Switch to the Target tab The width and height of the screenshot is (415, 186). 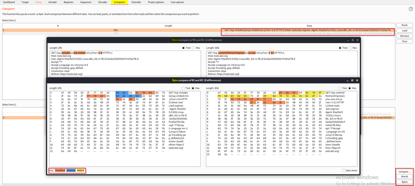coord(25,2)
